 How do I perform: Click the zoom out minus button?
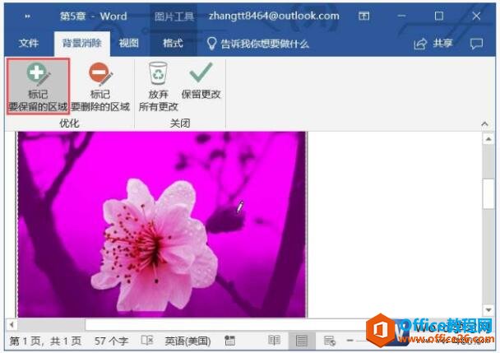[x=350, y=341]
